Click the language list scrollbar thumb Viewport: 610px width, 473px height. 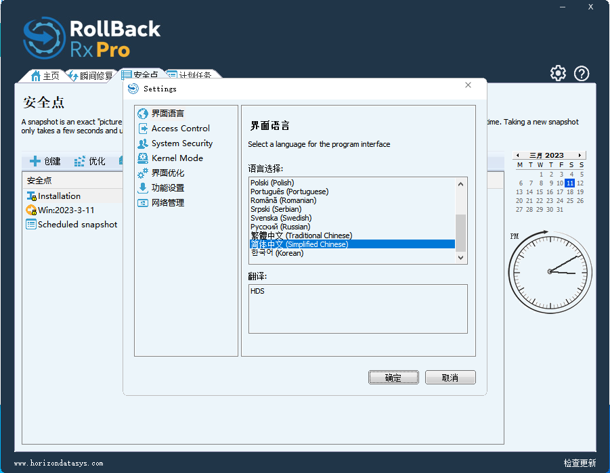[460, 233]
